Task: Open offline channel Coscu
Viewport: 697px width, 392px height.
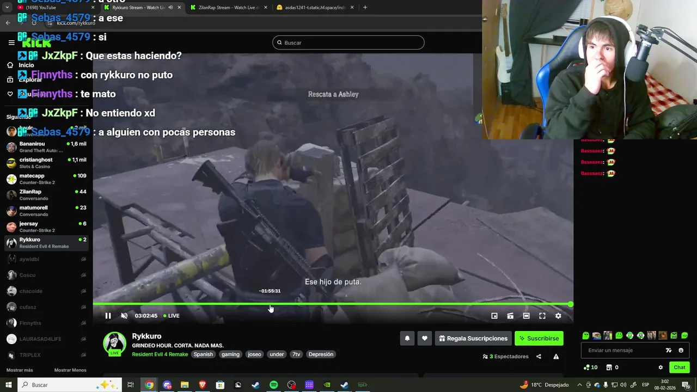Action: (46, 275)
